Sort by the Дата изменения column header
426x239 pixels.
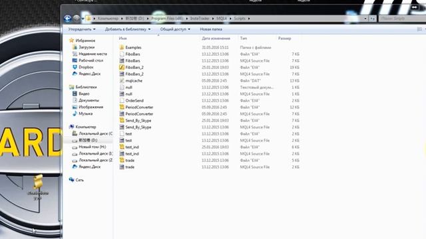tap(216, 39)
